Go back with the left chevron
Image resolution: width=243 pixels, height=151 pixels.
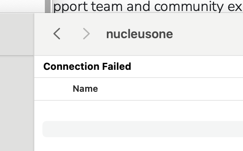coord(57,34)
